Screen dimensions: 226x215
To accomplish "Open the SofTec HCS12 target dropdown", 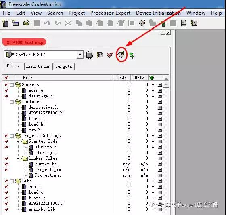I will (80, 55).
